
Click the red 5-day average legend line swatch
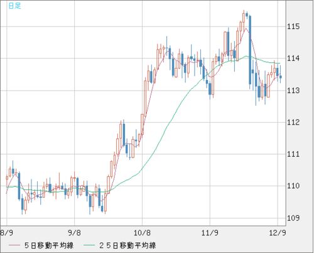14,245
